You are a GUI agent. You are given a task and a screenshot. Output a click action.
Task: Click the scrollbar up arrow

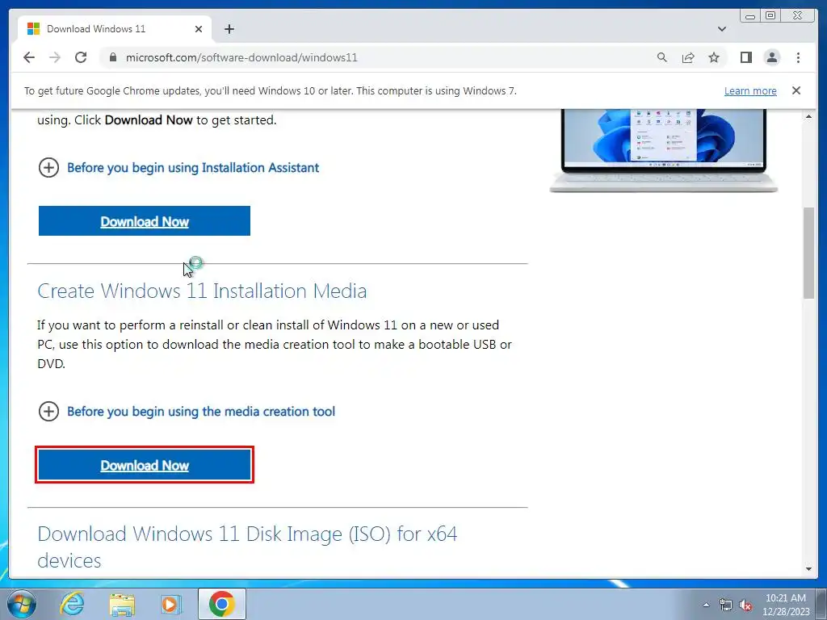click(x=808, y=116)
